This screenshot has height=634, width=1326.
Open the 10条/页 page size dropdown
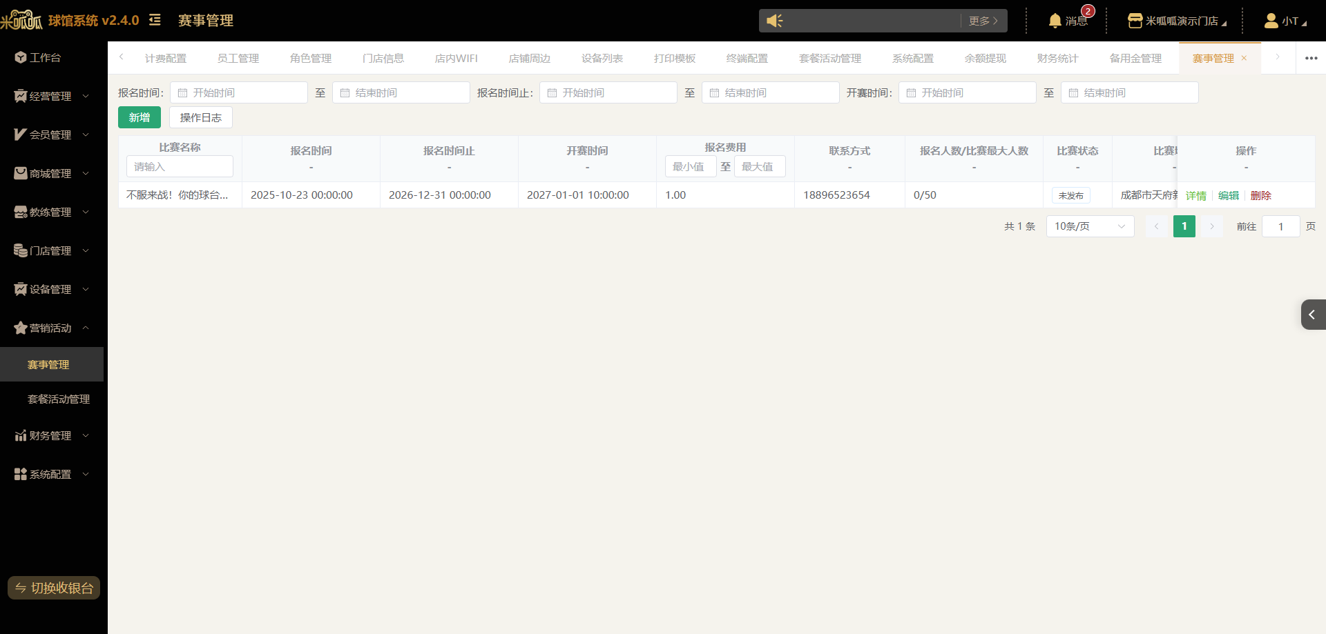[x=1090, y=226]
